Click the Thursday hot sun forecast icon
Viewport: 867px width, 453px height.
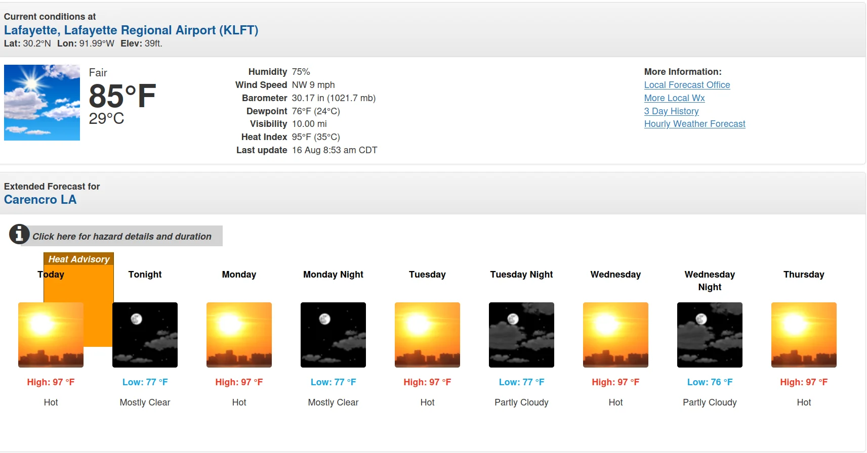point(804,335)
